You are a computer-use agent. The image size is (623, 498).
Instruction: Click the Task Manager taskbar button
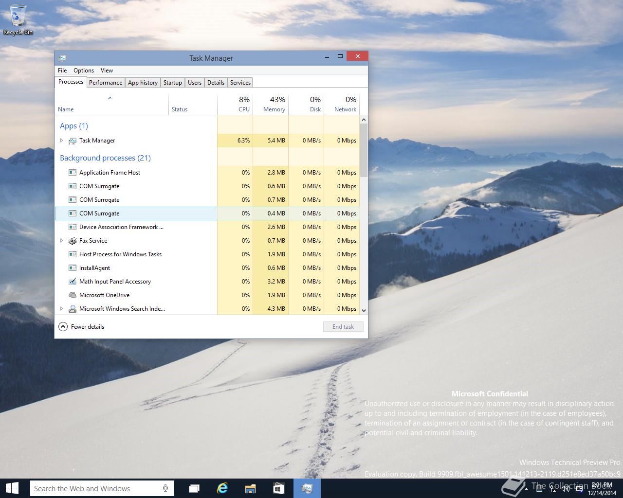[307, 488]
